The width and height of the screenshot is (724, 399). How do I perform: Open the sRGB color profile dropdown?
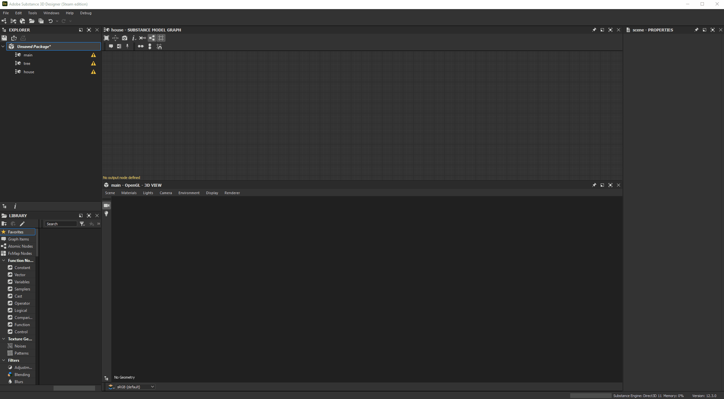(x=135, y=386)
